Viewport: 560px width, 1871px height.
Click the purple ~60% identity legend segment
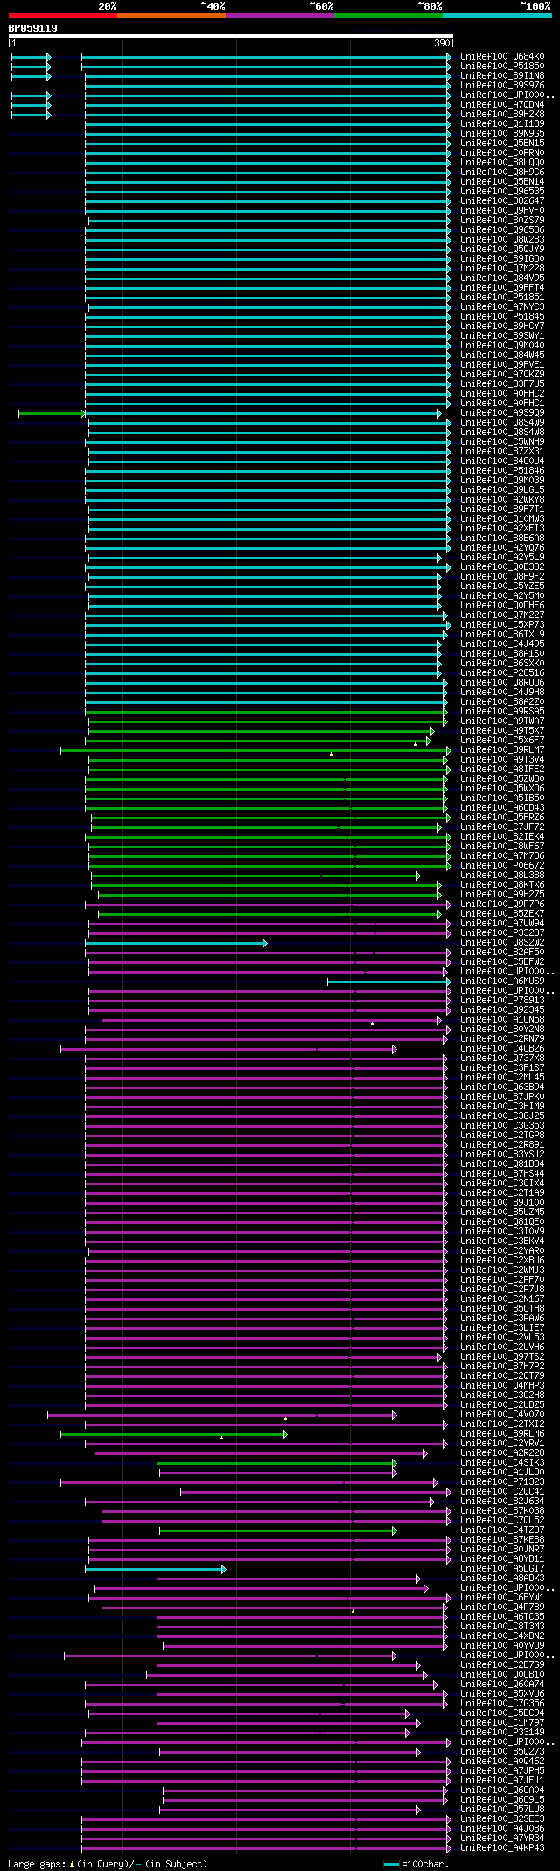click(x=280, y=16)
